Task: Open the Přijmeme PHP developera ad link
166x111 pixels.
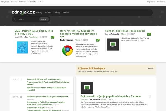Action: (x=92, y=68)
